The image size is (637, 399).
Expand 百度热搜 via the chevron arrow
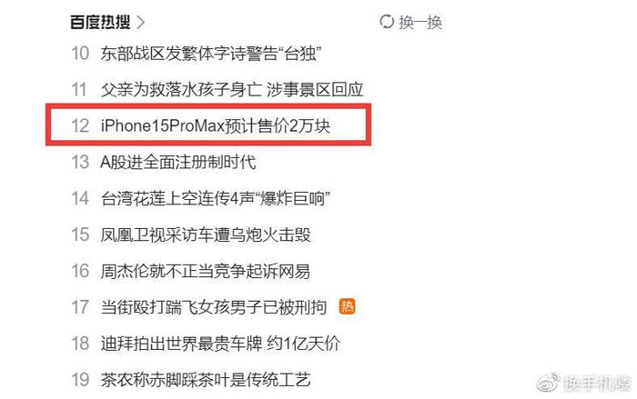point(140,22)
